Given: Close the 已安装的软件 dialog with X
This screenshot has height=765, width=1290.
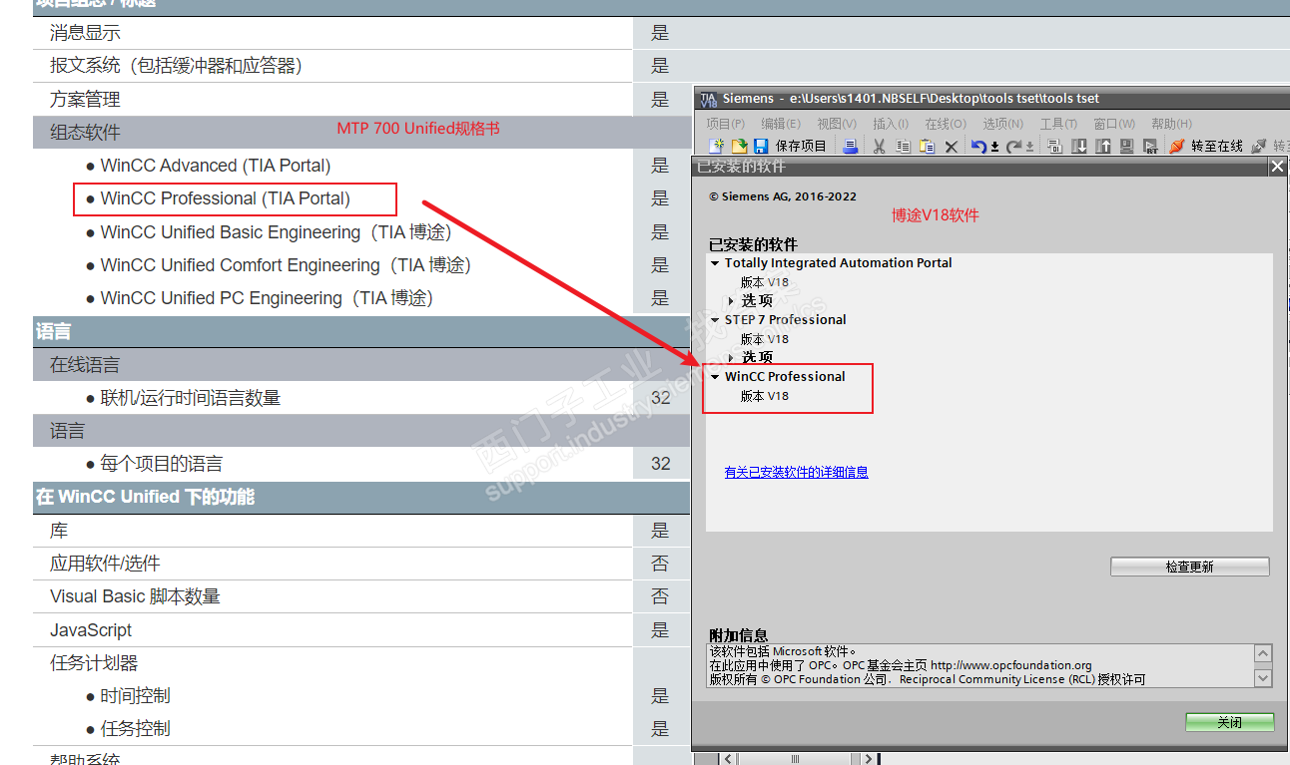Looking at the screenshot, I should pos(1277,168).
